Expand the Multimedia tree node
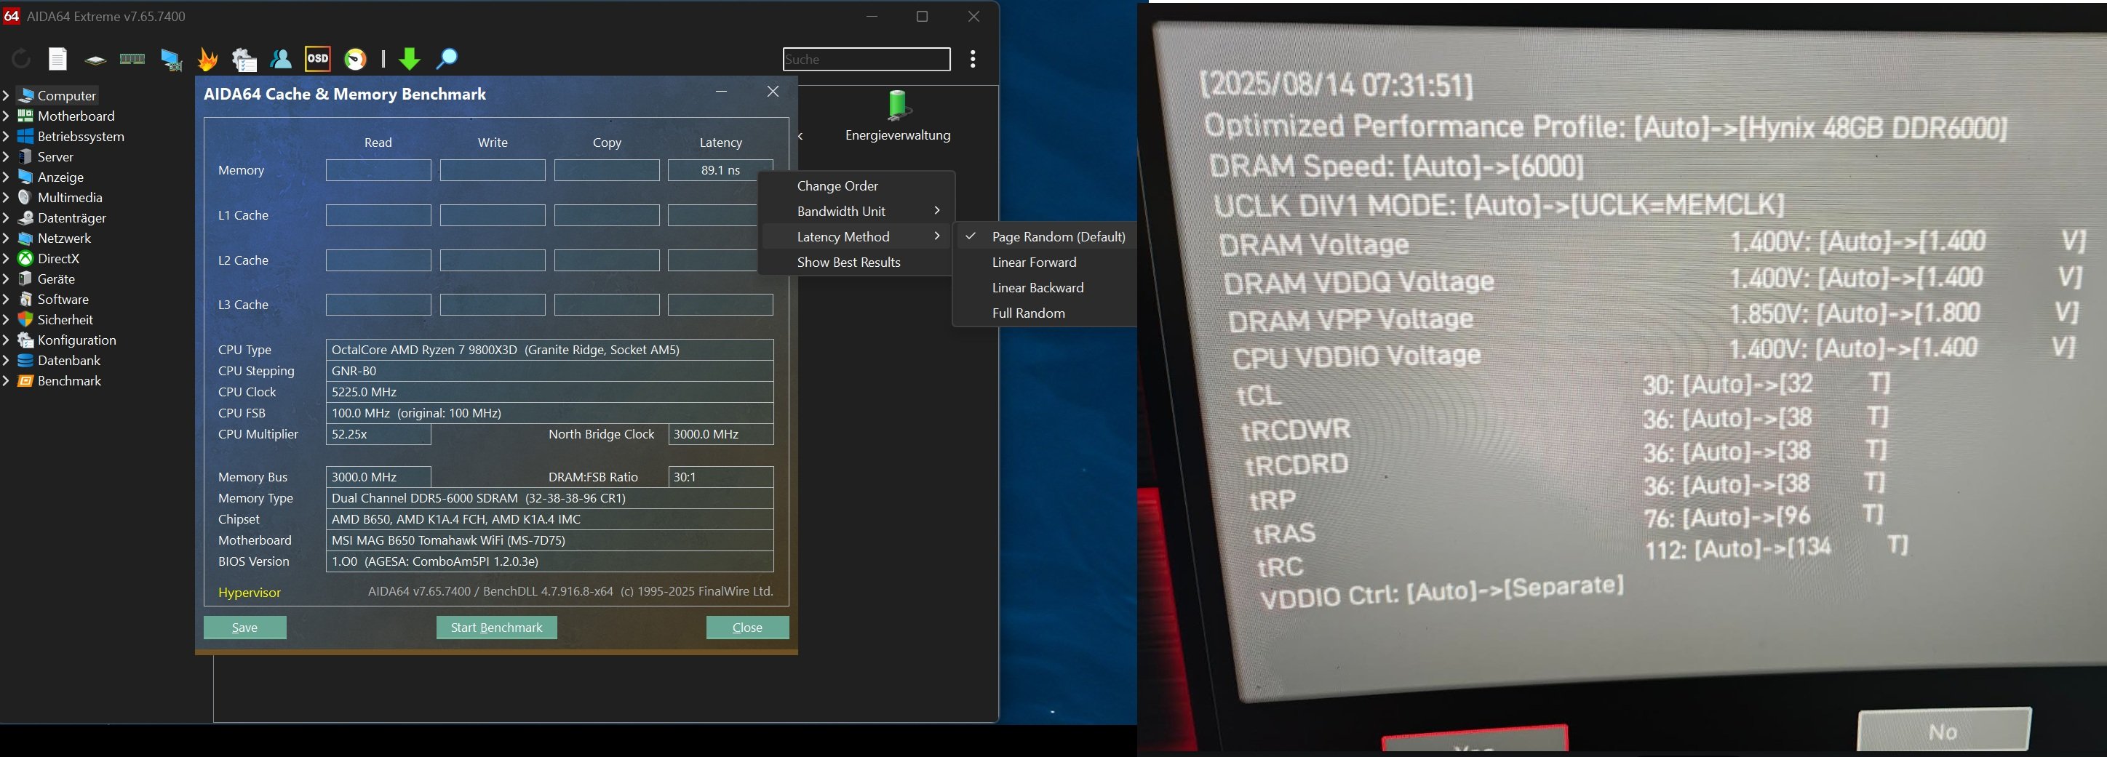2107x757 pixels. click(x=6, y=198)
